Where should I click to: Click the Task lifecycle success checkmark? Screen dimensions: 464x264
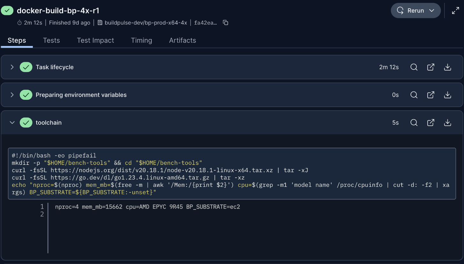pos(26,67)
